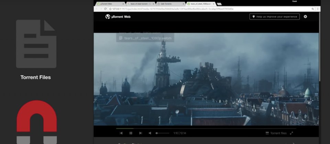The width and height of the screenshot is (330, 144).
Task: Skip to the previous track
Action: (121, 133)
